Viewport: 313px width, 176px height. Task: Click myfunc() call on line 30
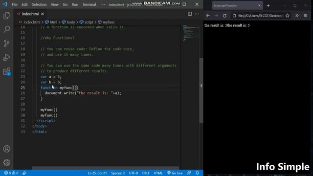point(49,115)
